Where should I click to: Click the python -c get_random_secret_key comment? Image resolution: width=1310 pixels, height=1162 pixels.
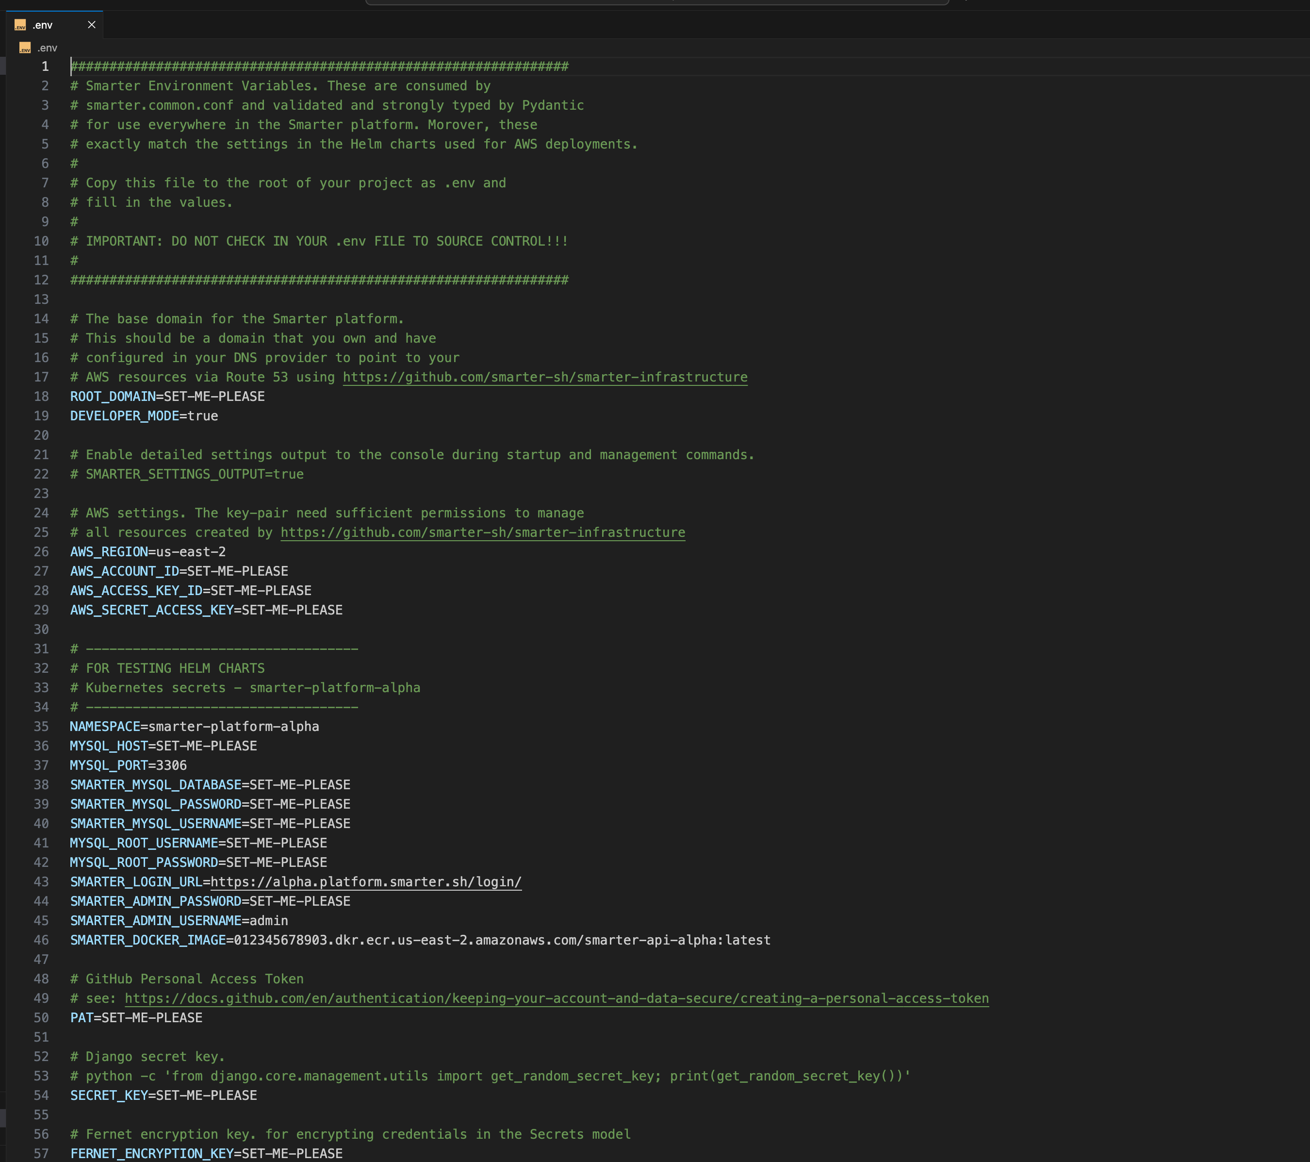click(491, 1076)
